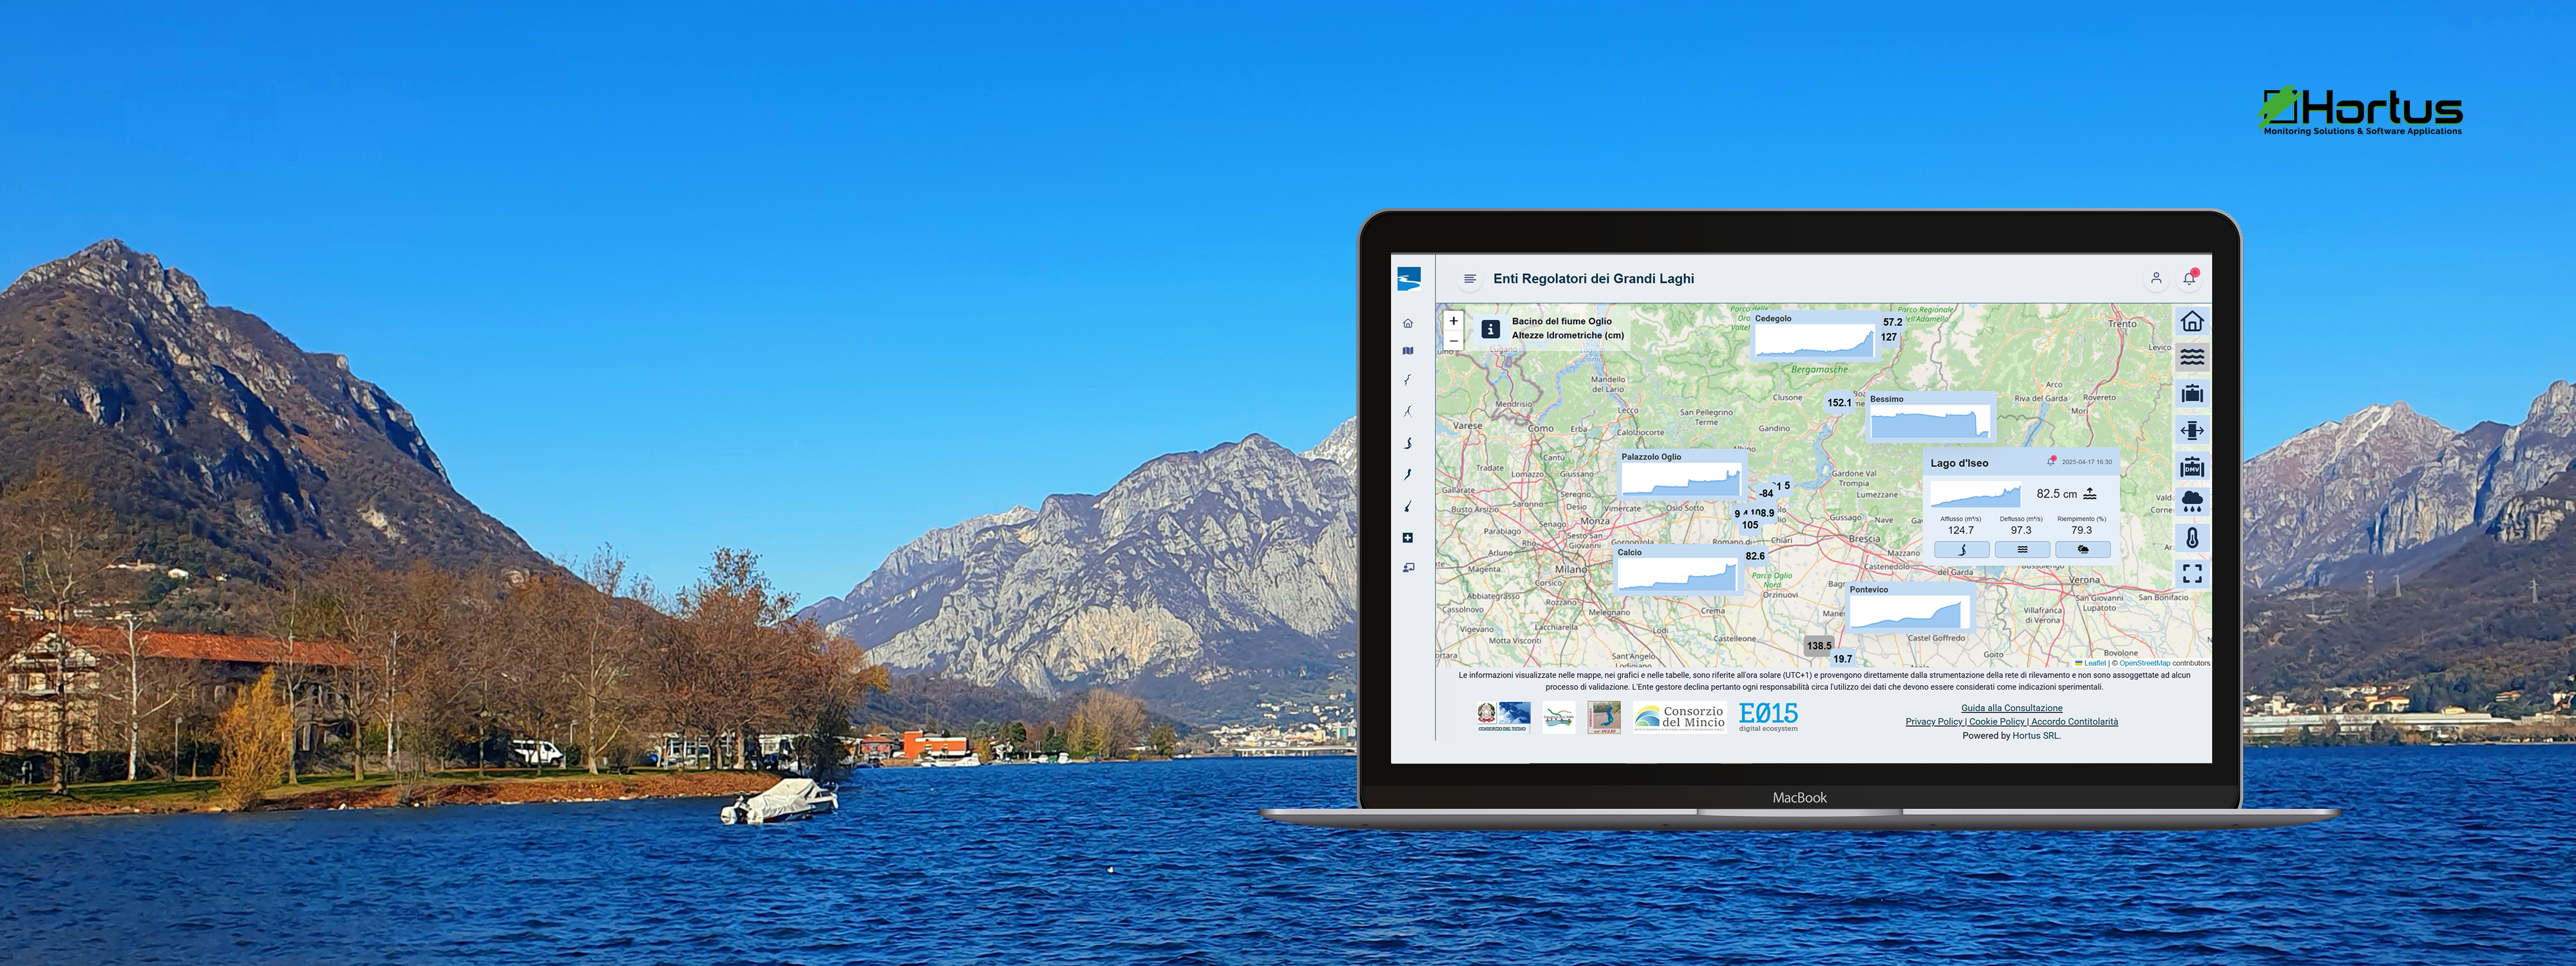Open the Guida alla Consultazione link
The height and width of the screenshot is (966, 2576).
(x=2011, y=708)
